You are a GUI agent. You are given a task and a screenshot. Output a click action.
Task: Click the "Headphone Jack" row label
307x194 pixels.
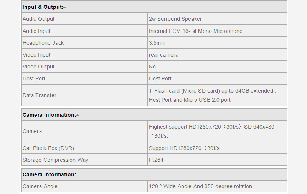[x=43, y=43]
